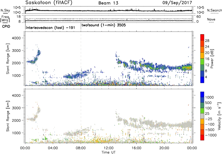Click the '3000' tick in velocity panel
Screen dimensions: 222x154
(x=16, y=108)
